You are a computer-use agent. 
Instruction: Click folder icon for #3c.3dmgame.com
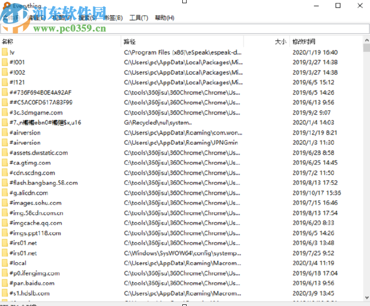[x=5, y=112]
